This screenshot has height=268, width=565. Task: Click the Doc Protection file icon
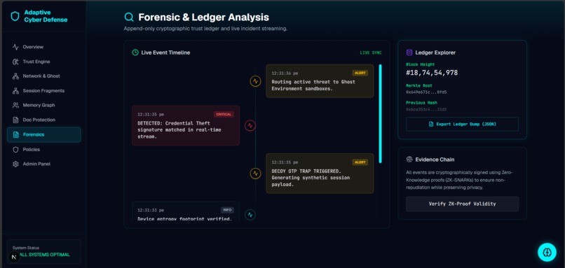coord(15,120)
